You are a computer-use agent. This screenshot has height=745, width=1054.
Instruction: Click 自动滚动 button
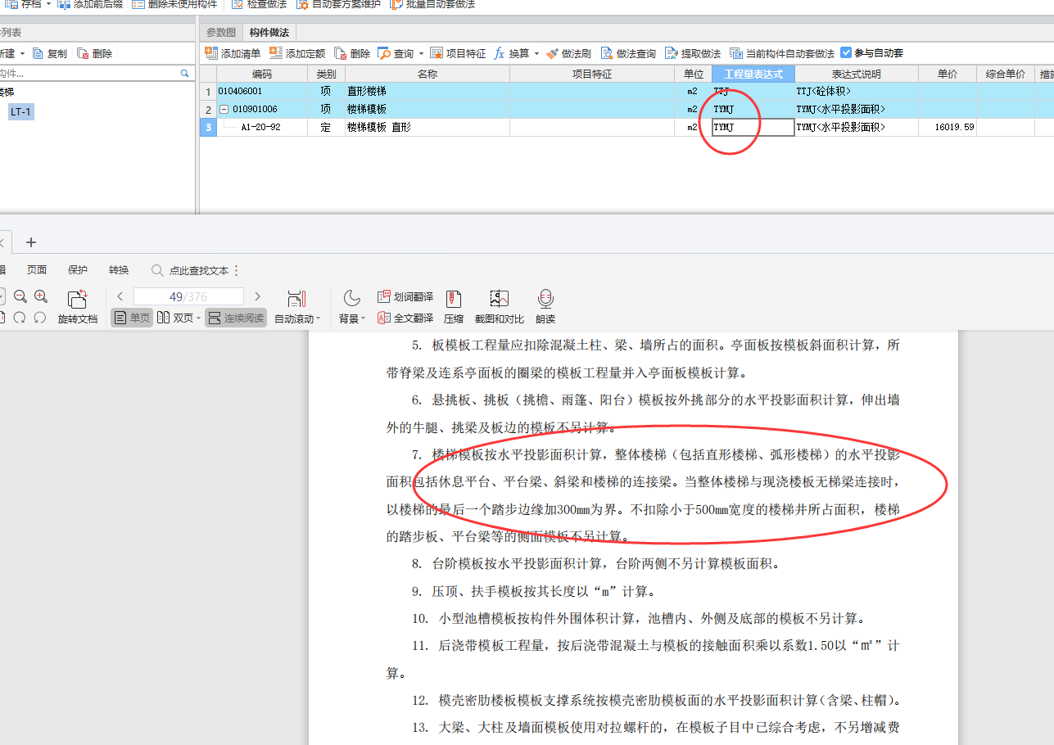296,307
